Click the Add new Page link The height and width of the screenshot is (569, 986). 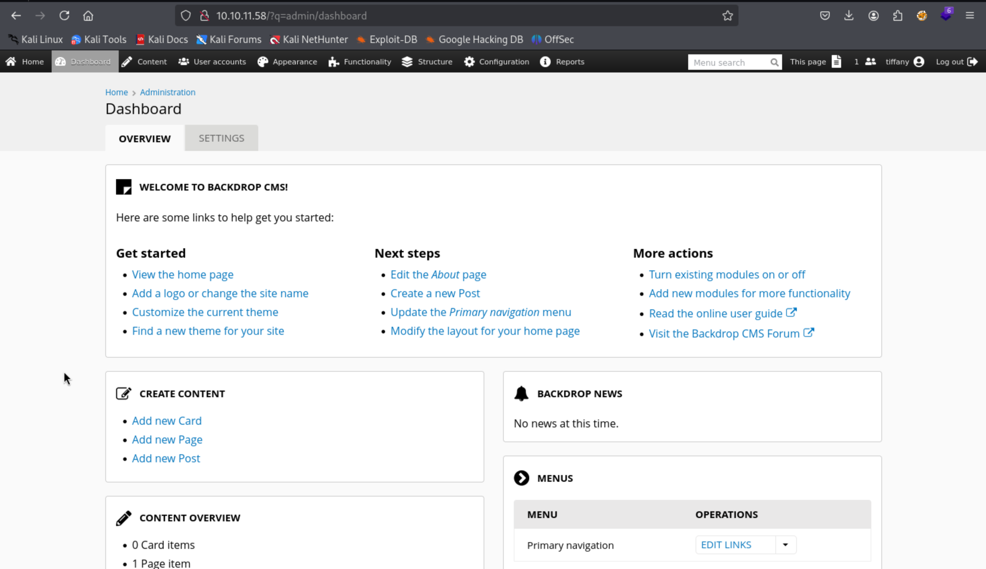(167, 439)
